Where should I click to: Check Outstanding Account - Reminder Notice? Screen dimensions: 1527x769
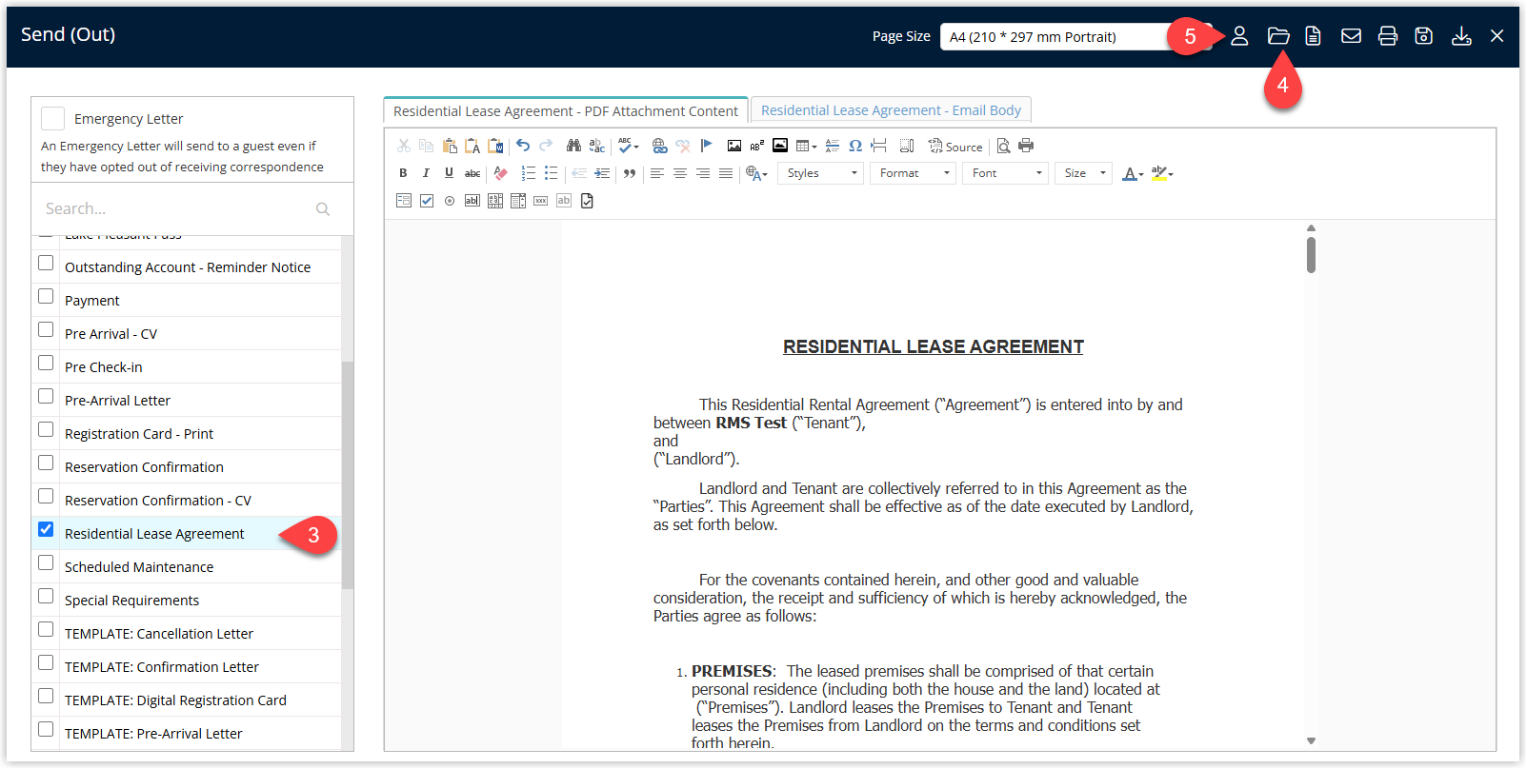(x=46, y=263)
